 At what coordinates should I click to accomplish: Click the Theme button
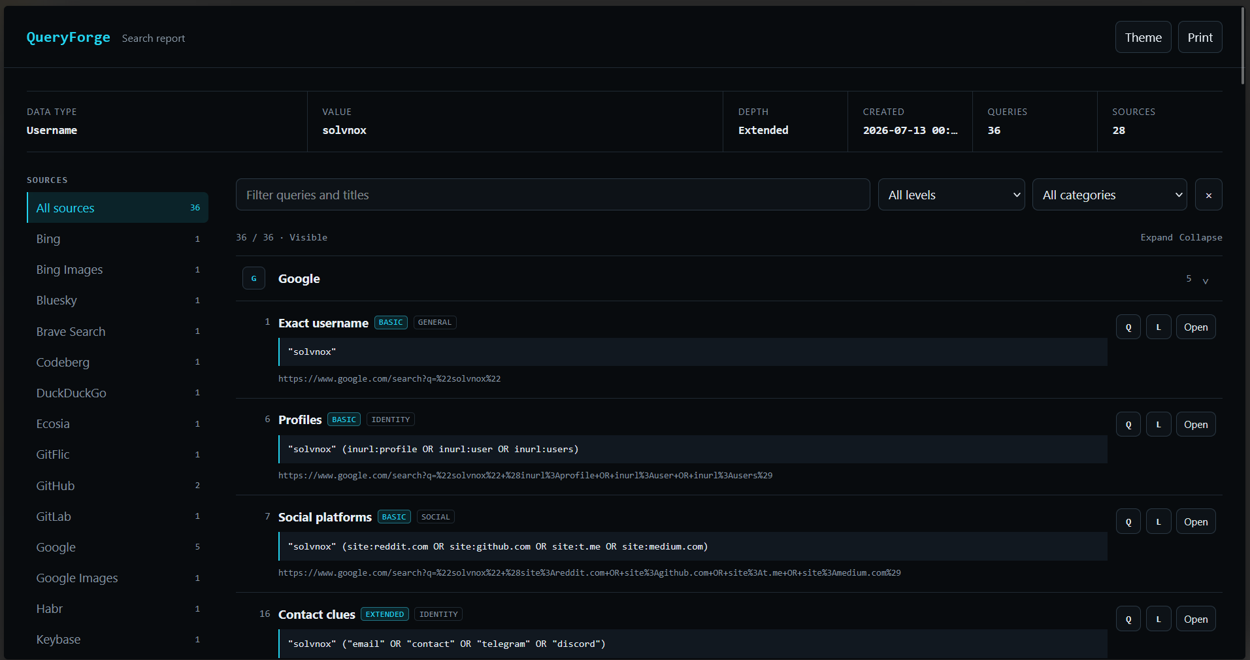coord(1143,37)
